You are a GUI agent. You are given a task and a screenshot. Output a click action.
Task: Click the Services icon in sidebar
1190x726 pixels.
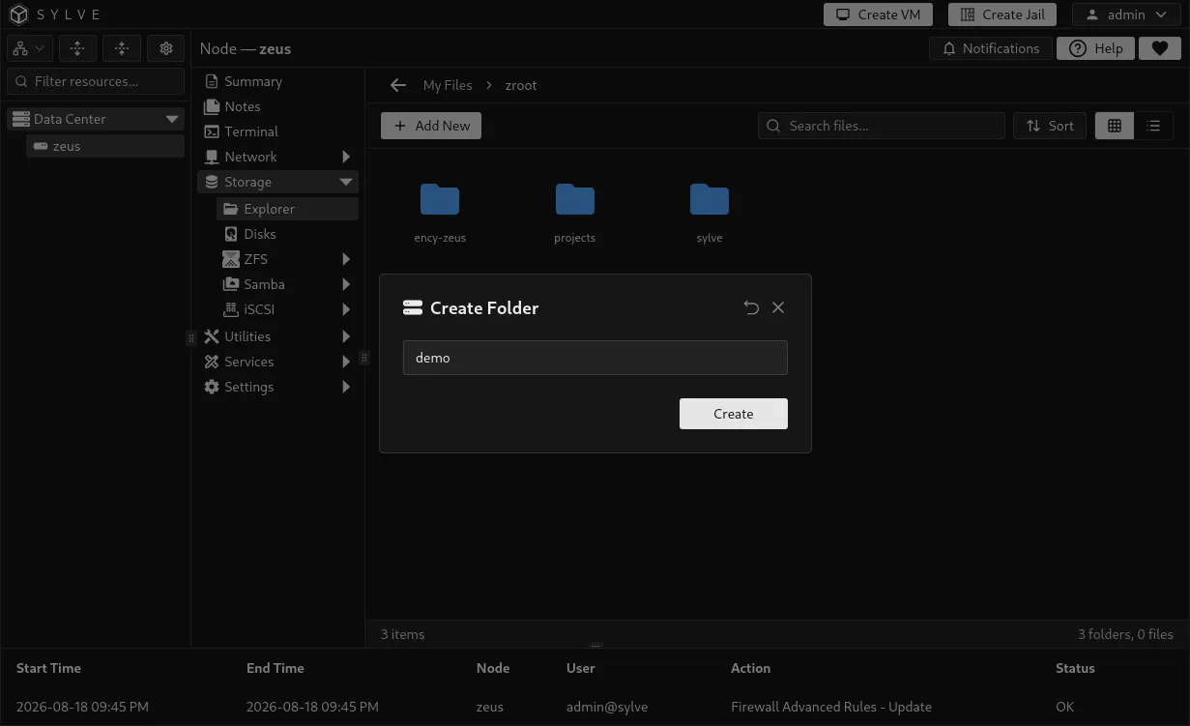(212, 362)
